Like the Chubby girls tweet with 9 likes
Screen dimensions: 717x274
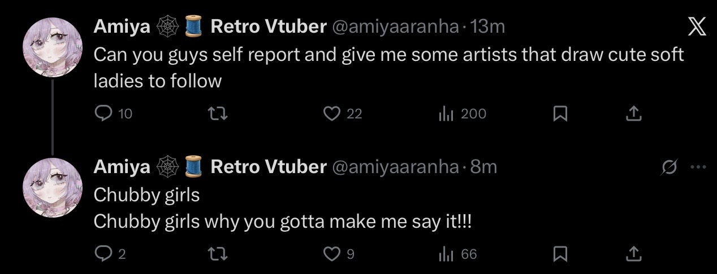coord(339,254)
